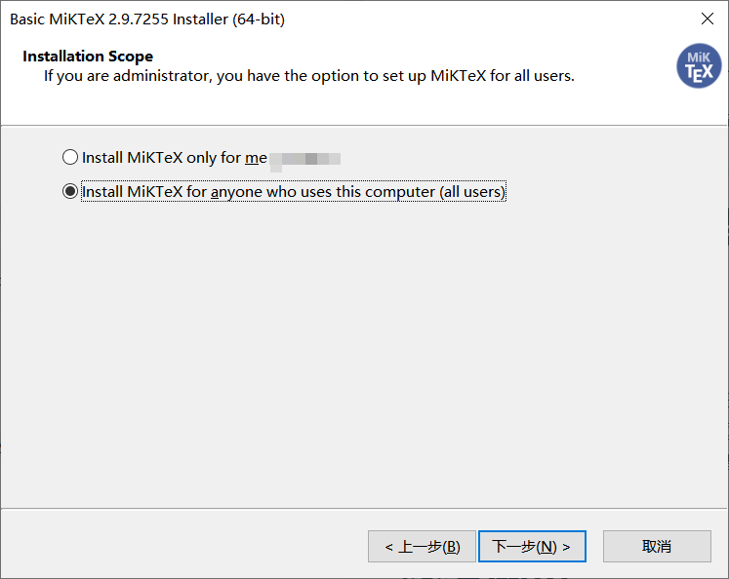Click the administrator description sentence in header
The width and height of the screenshot is (729, 579).
[308, 76]
